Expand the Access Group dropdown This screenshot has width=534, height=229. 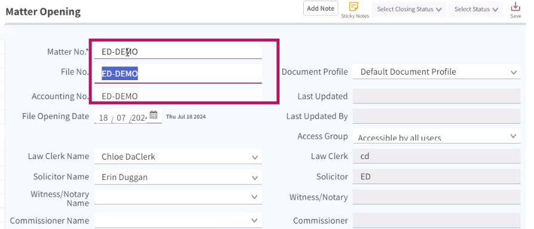[437, 136]
